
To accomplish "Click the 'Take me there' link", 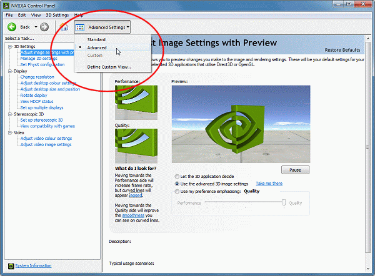I will tap(269, 184).
